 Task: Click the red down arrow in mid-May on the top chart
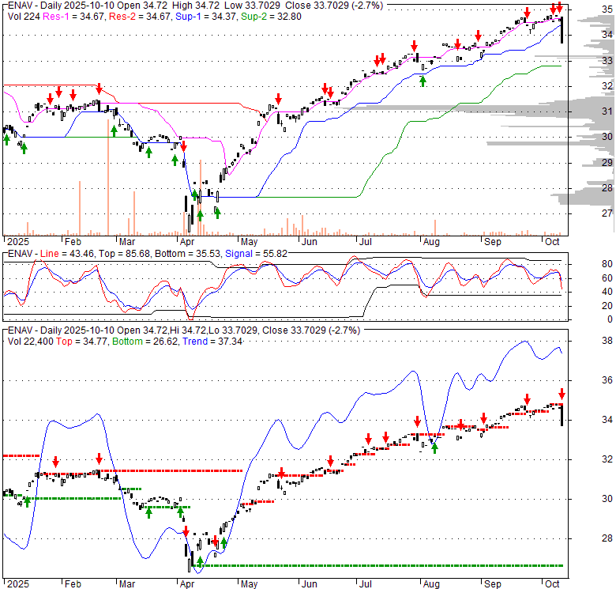[x=278, y=100]
